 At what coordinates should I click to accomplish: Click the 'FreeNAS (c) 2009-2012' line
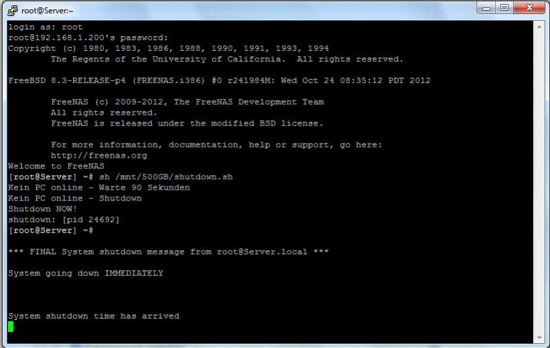coord(188,102)
